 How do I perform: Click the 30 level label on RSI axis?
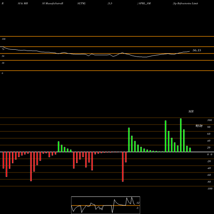3,63
